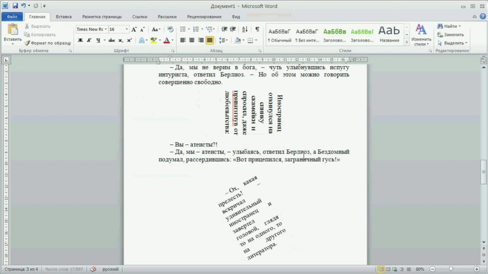Click numbered list icon
This screenshot has height=274, width=488.
(196, 29)
